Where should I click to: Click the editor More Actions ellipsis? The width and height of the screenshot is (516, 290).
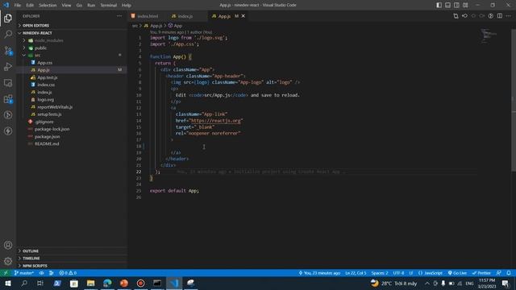pos(509,16)
